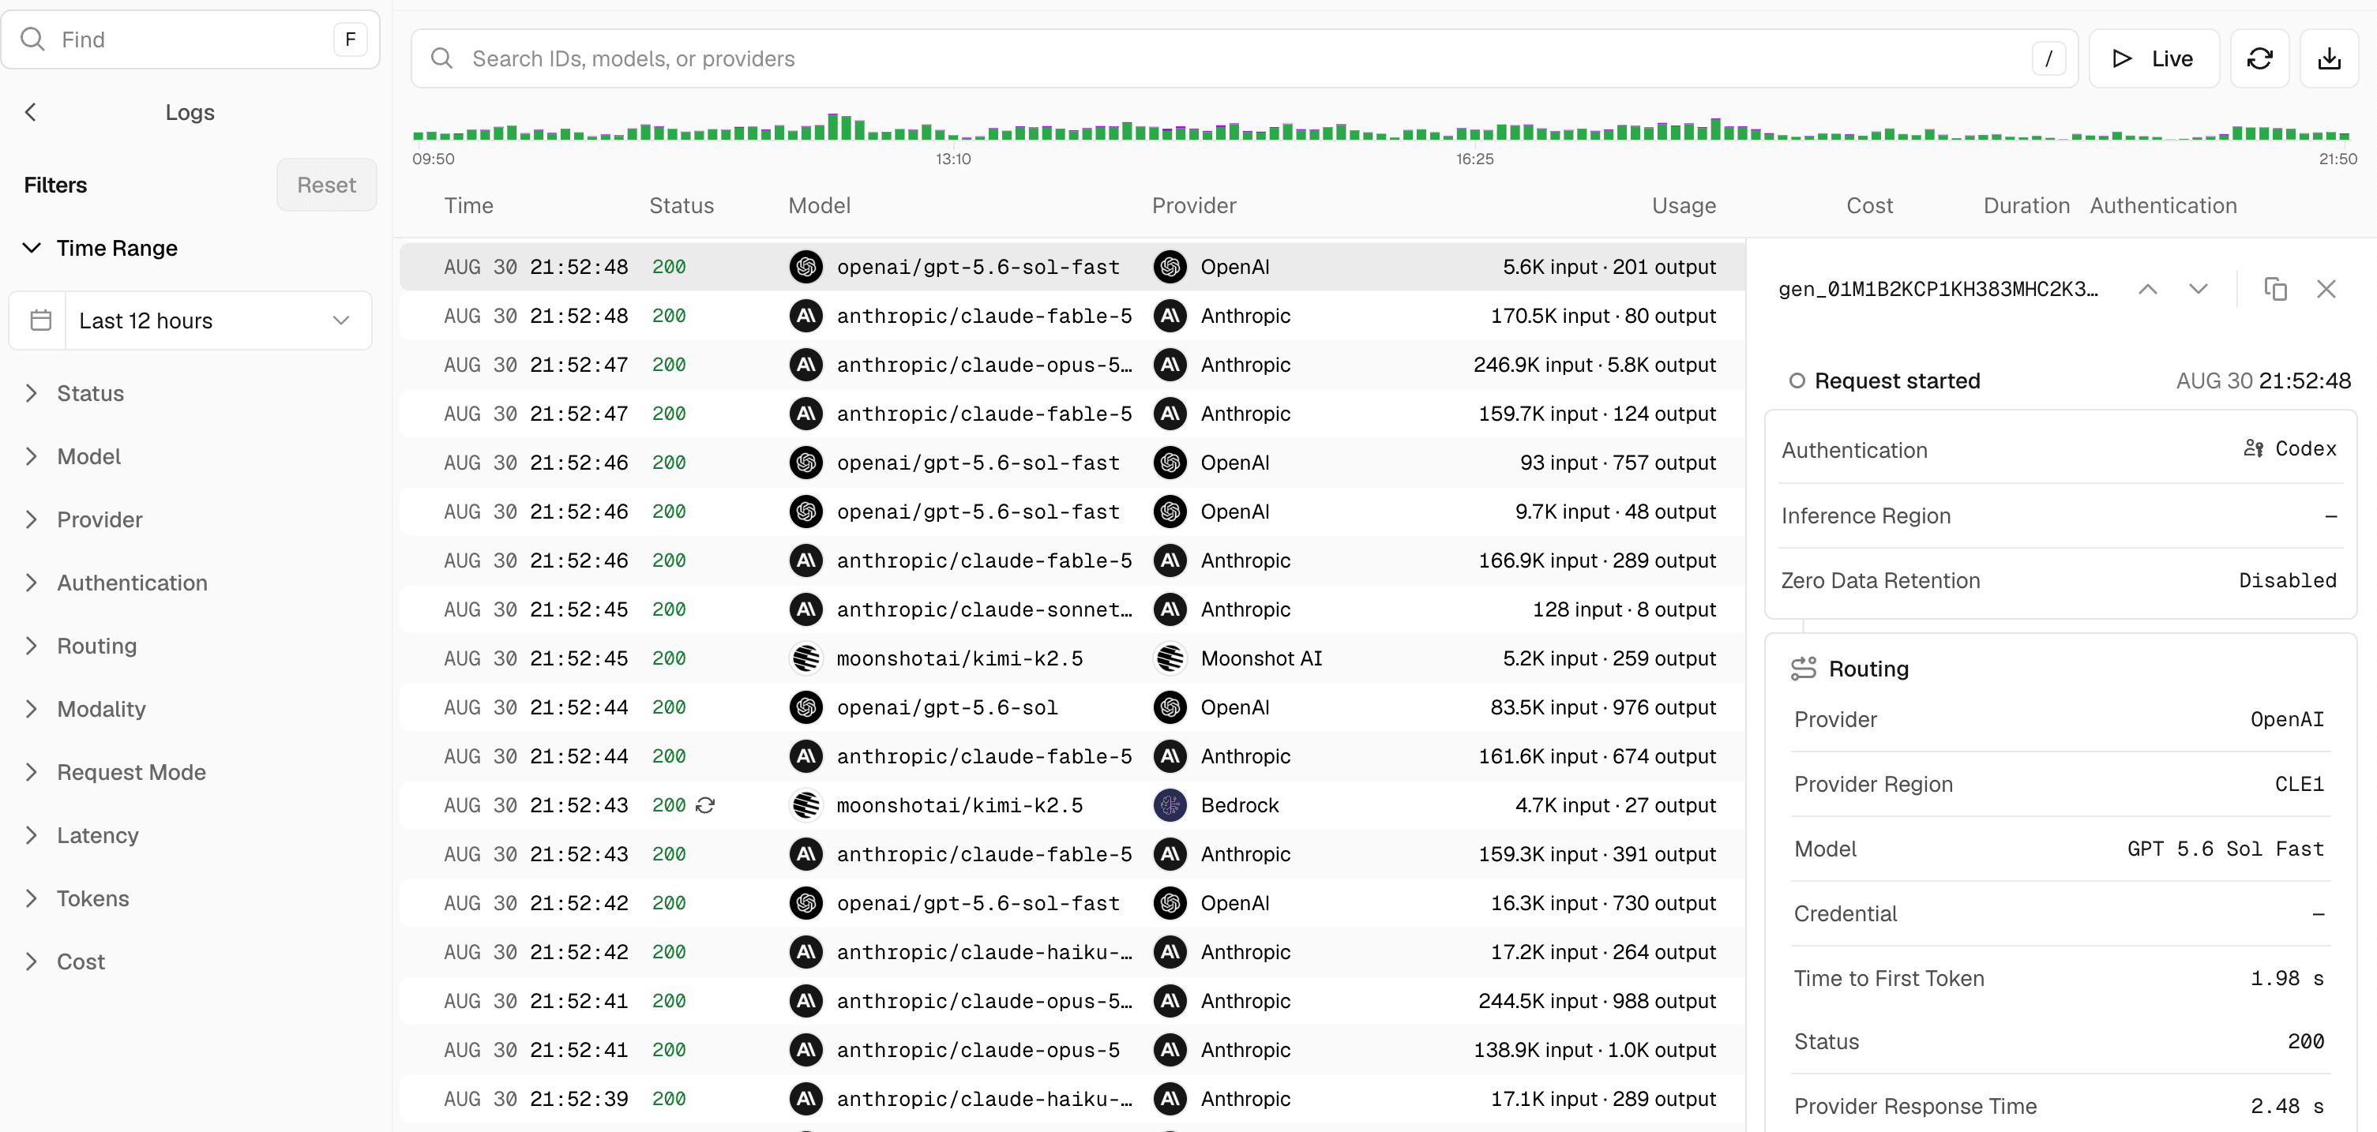Click the Reset filters button
The image size is (2377, 1132).
tap(327, 186)
